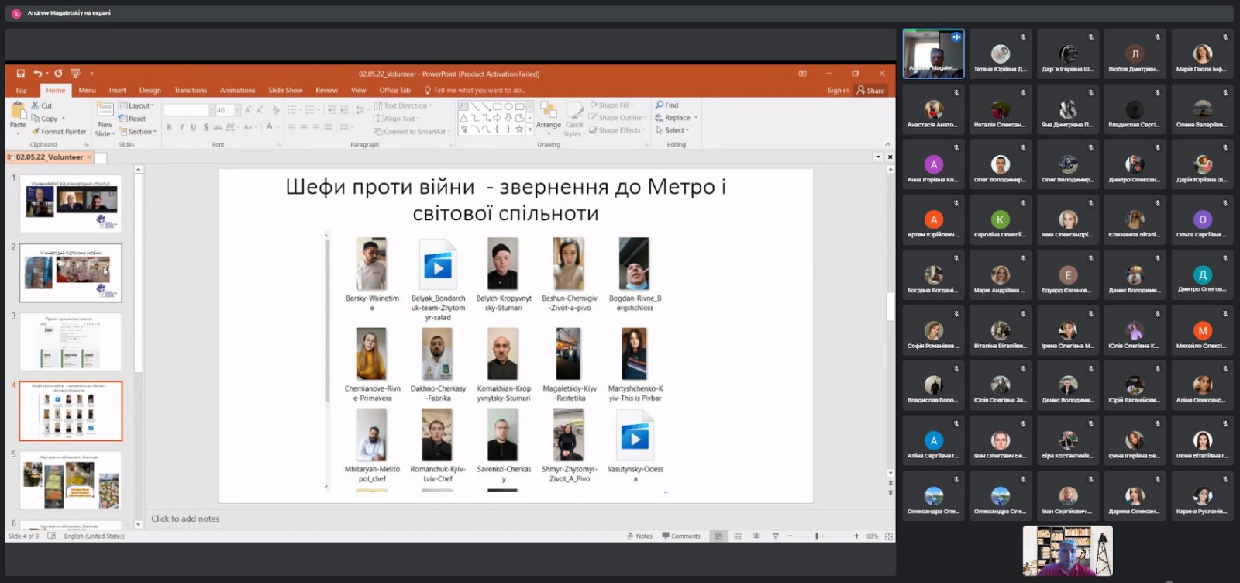Click the Share button
The height and width of the screenshot is (583, 1240).
coord(871,91)
